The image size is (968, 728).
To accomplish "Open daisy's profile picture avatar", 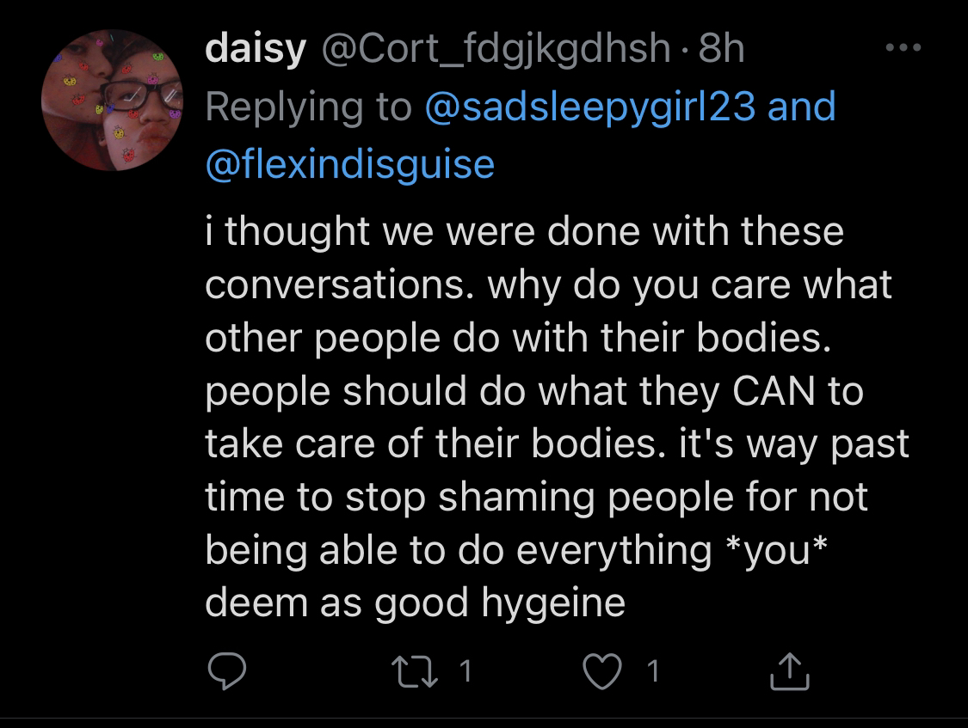I will coord(113,100).
